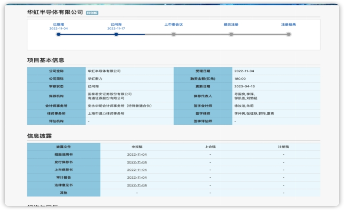344x210 pixels.
Task: Click the 审核状态 value 已问询
Action: 93,87
